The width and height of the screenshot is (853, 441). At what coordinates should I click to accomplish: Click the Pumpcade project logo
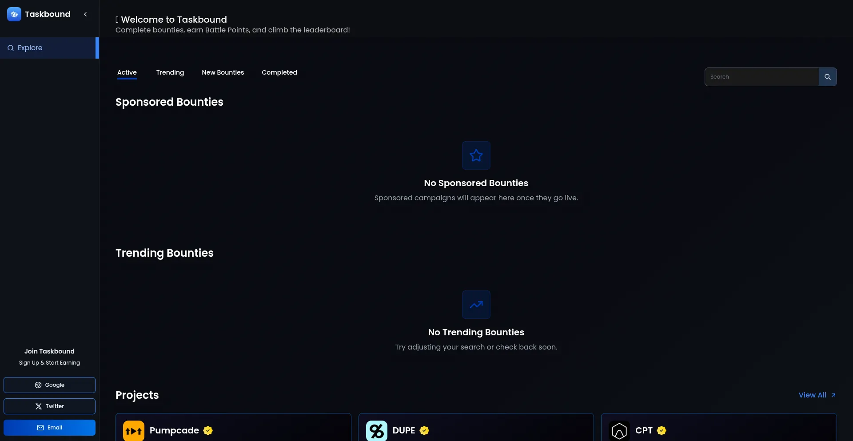pos(134,431)
